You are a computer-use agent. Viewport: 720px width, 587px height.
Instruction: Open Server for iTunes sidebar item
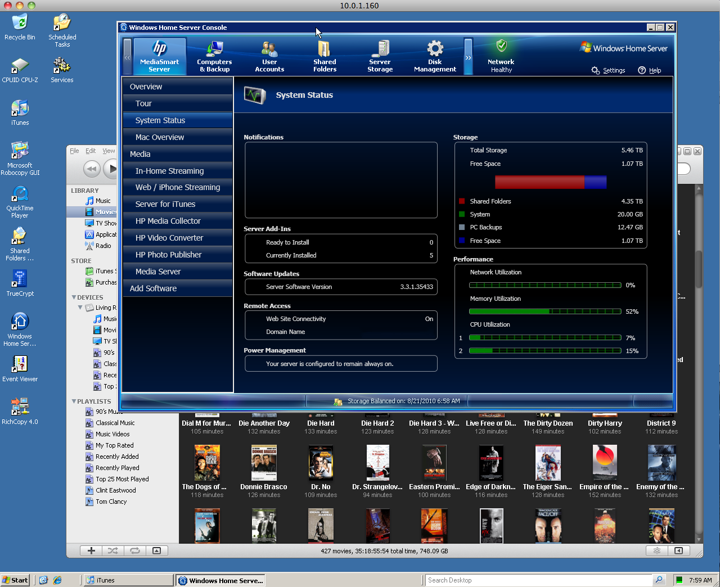[178, 204]
